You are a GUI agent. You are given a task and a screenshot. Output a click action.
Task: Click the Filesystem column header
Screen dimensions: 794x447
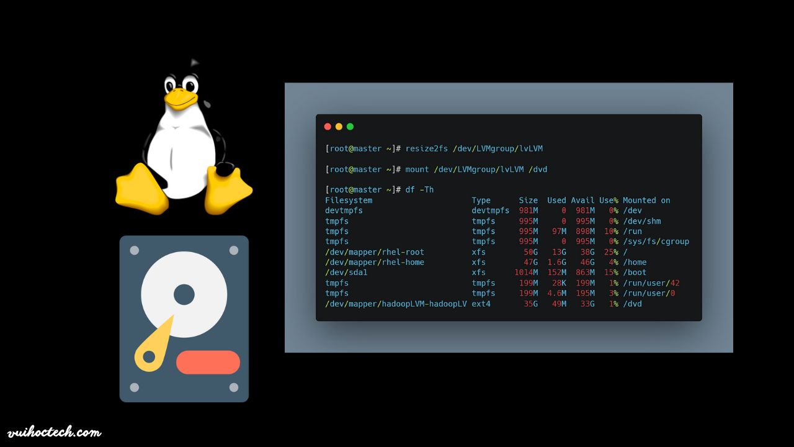[x=349, y=201]
